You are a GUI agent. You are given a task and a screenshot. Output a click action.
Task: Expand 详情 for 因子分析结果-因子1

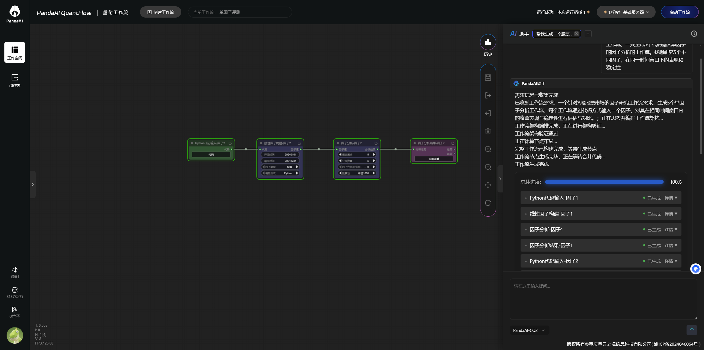(x=671, y=246)
